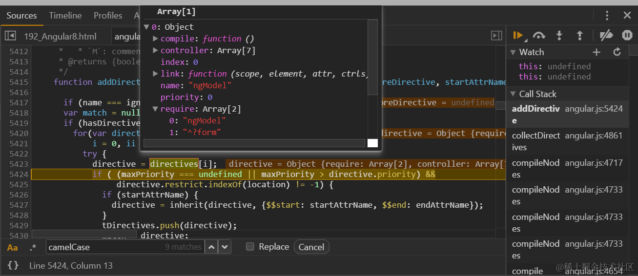Open angular.js:4861 source link
The image size is (638, 276).
[594, 136]
